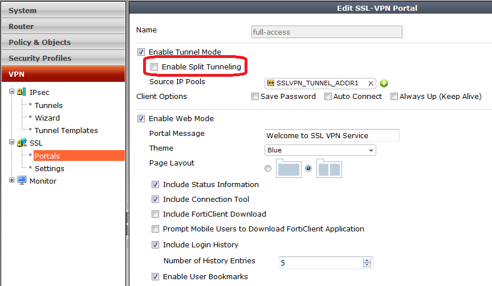
Task: Click the Monitor tree label
Action: pos(43,181)
